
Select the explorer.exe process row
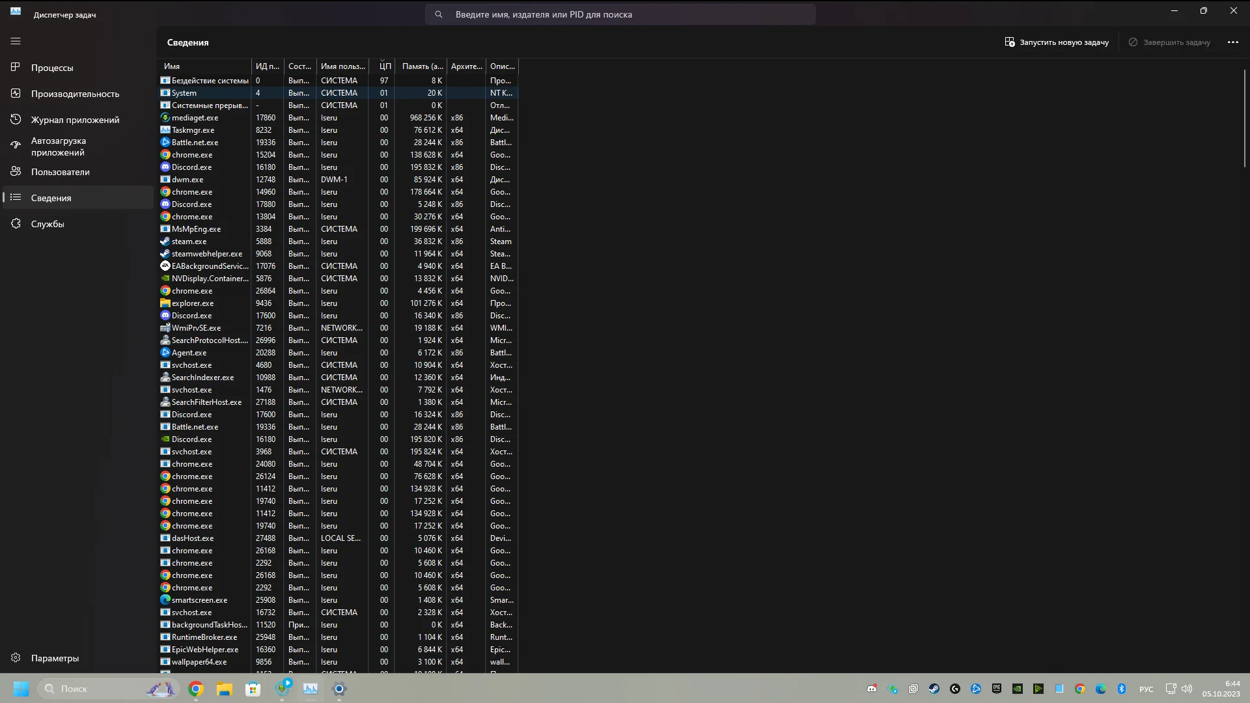(192, 303)
